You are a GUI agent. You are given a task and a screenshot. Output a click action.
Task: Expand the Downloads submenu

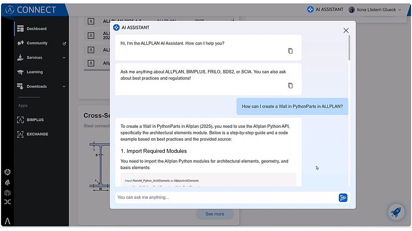pyautogui.click(x=64, y=87)
